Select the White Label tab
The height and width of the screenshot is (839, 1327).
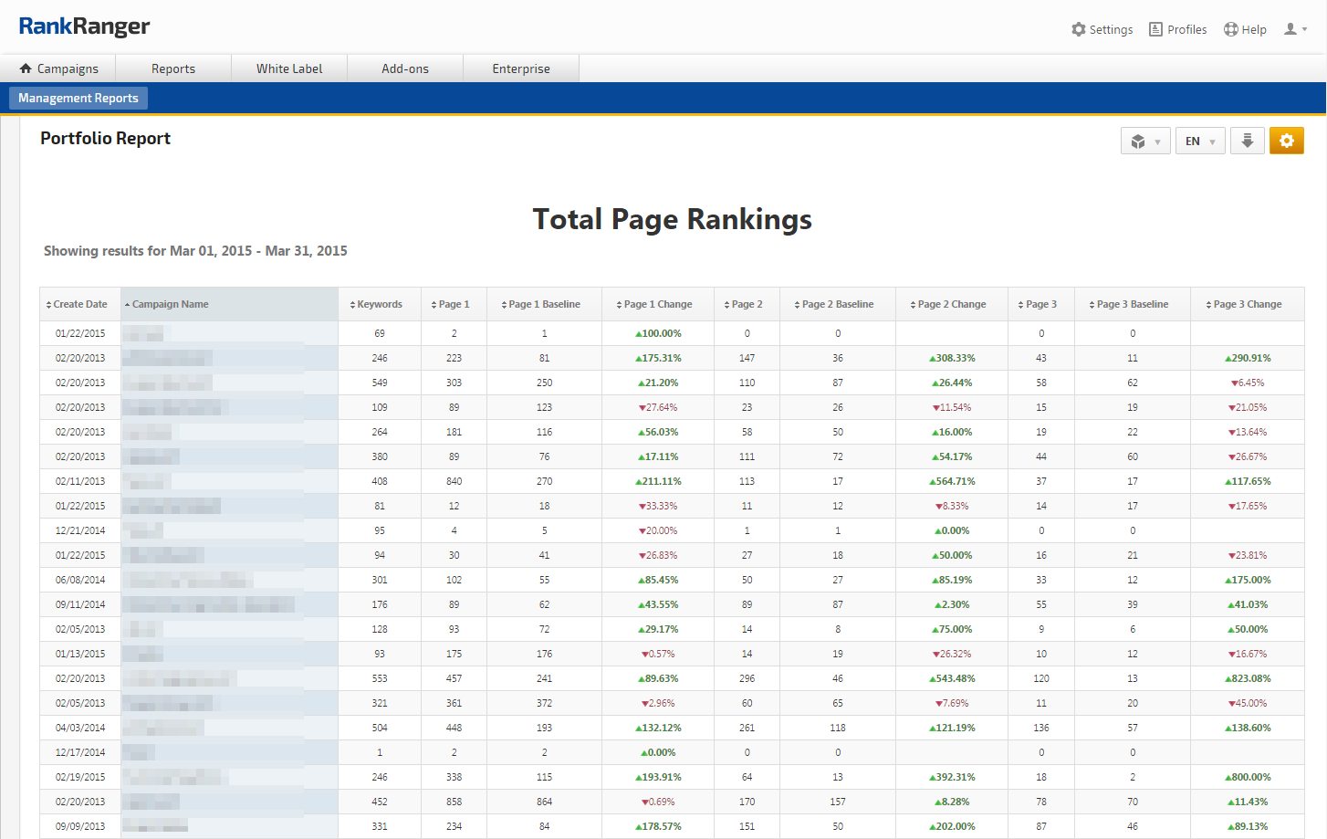pyautogui.click(x=289, y=68)
